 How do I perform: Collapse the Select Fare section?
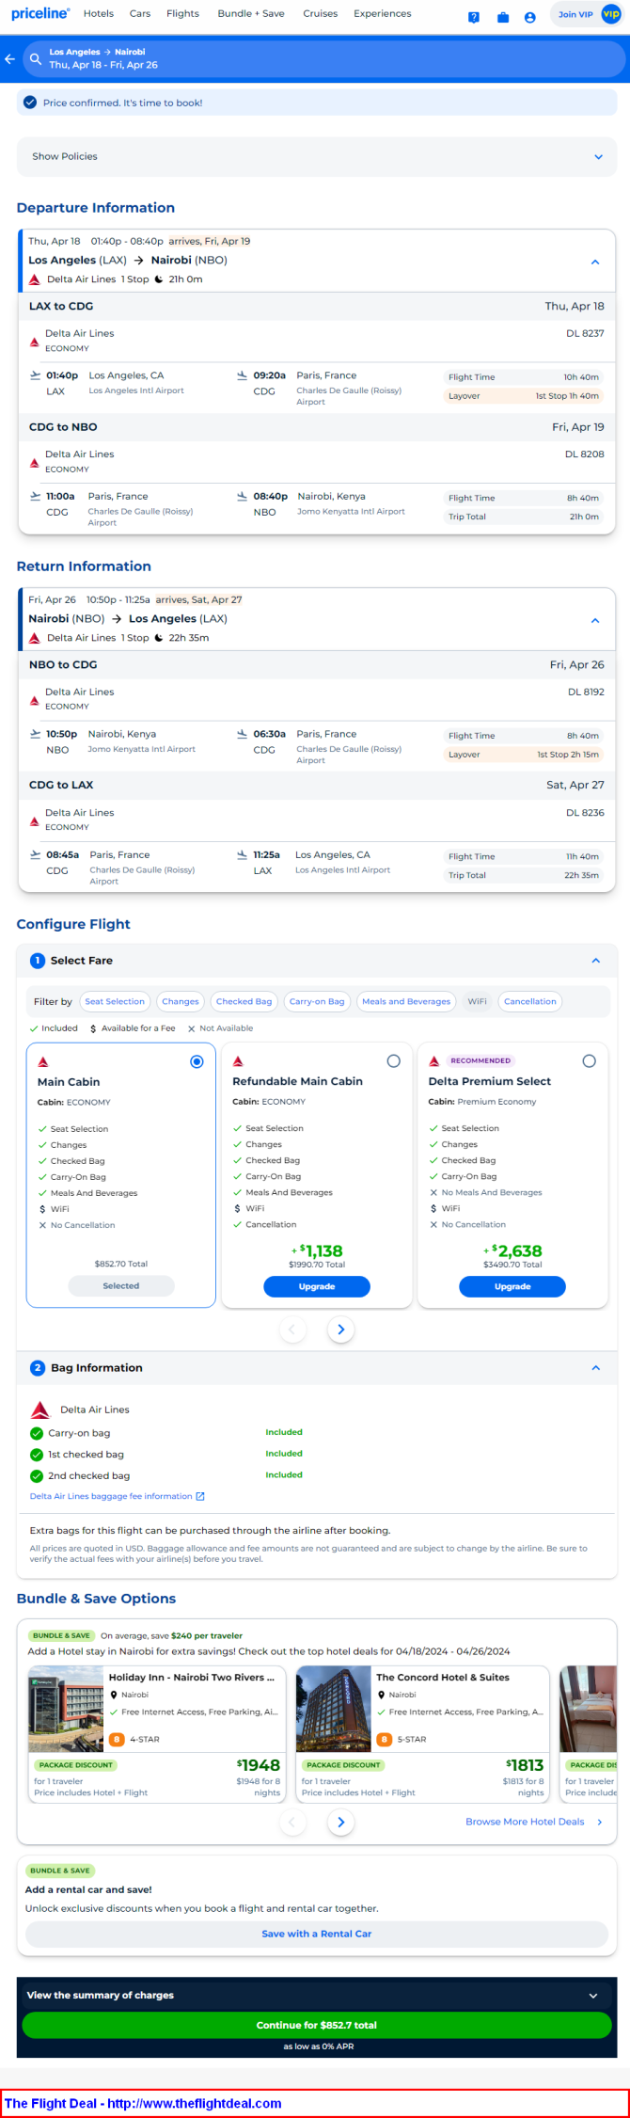[595, 961]
